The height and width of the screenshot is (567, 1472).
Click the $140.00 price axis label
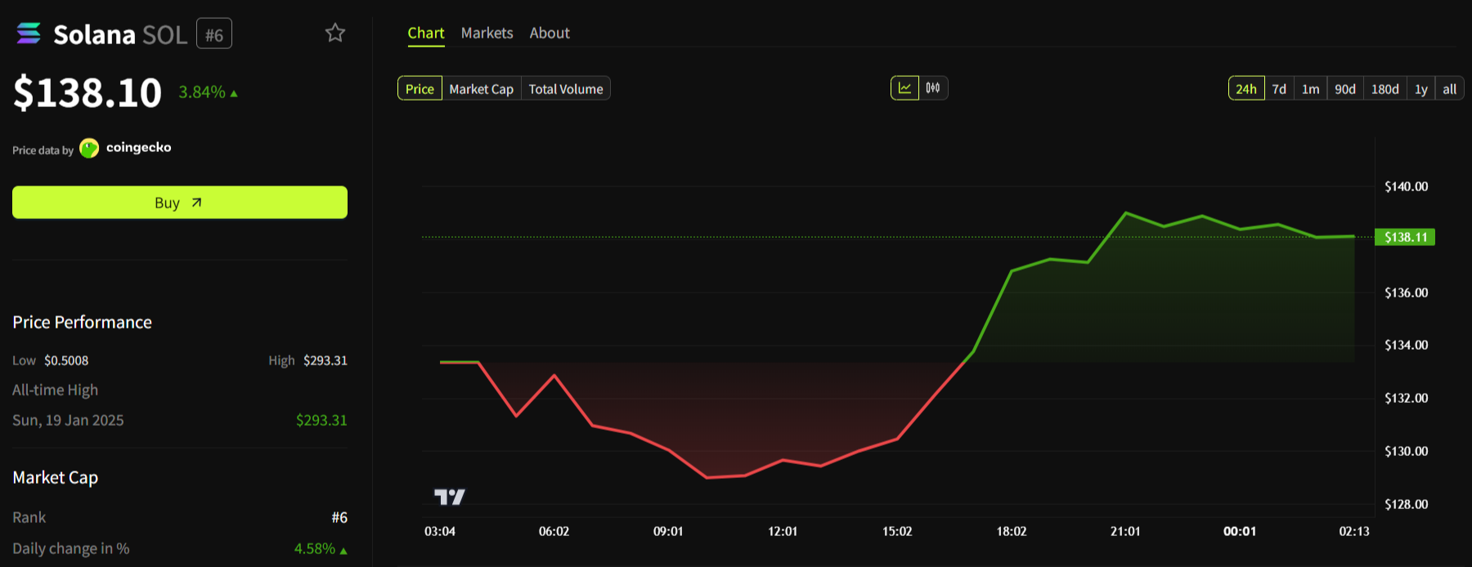(x=1407, y=186)
